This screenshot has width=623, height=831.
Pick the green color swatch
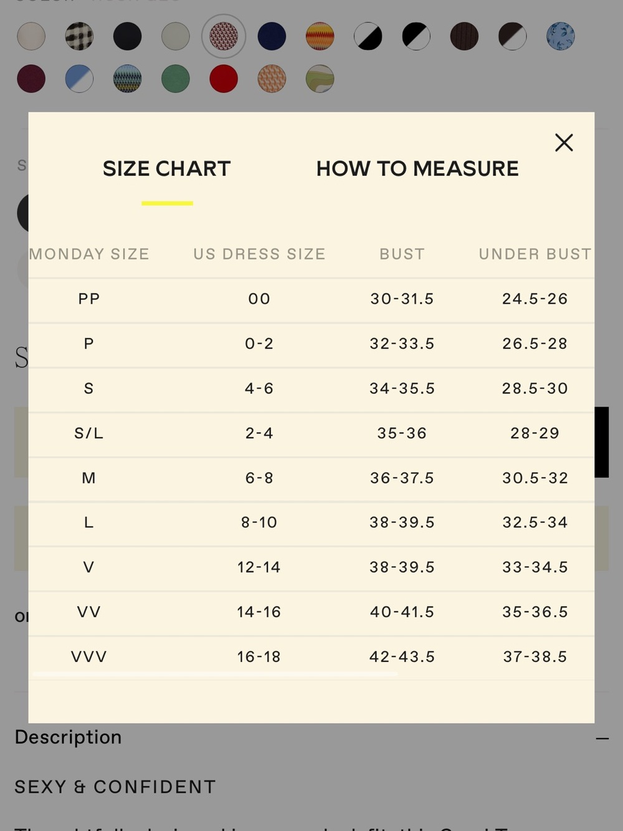[176, 79]
